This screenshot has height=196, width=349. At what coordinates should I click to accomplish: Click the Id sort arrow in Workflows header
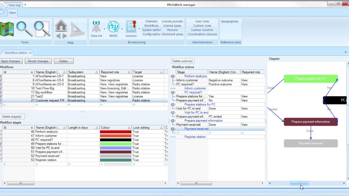(x=32, y=72)
